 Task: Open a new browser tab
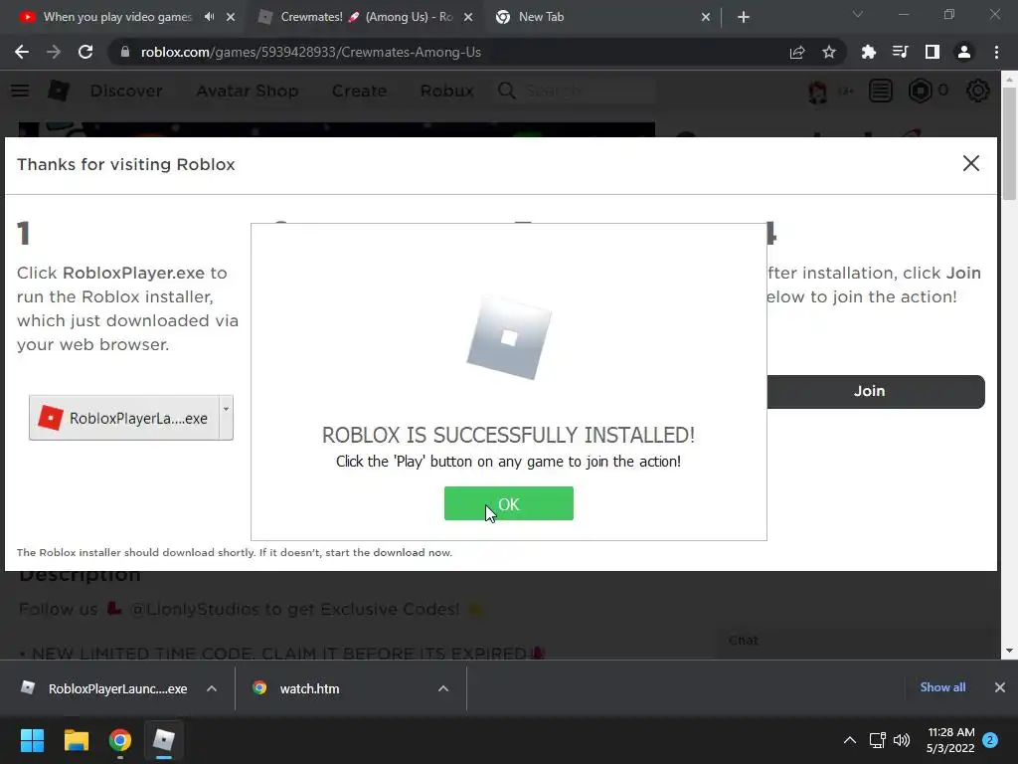(744, 17)
